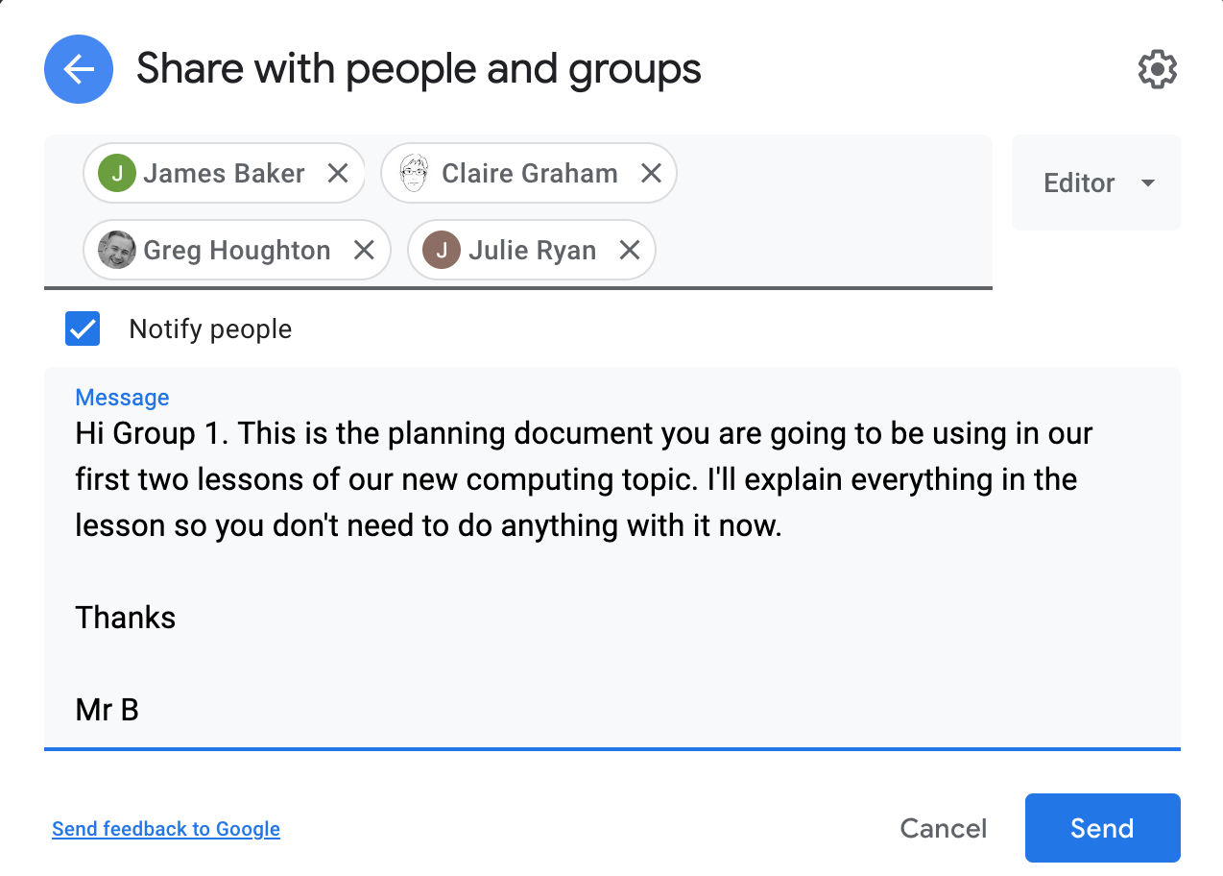Click Julie Ryan's brown avatar icon
The width and height of the screenshot is (1223, 876).
tap(442, 251)
